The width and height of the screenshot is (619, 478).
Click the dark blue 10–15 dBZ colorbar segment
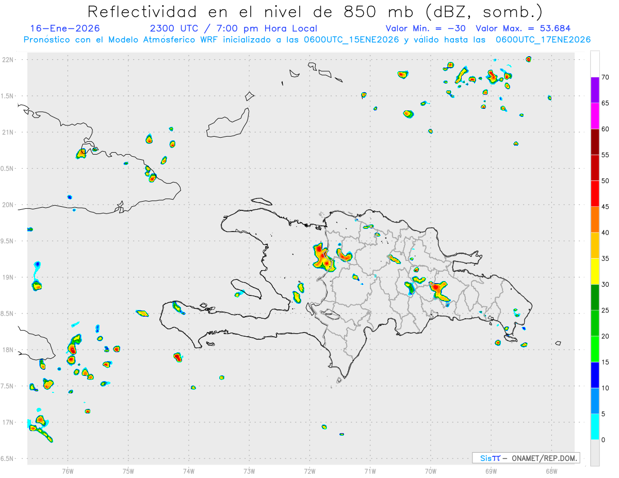click(x=595, y=375)
